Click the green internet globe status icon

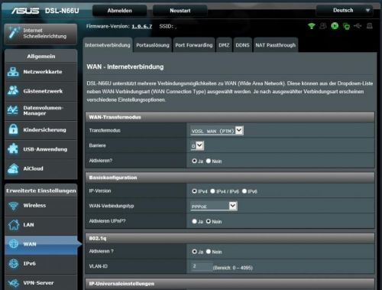[x=335, y=26]
